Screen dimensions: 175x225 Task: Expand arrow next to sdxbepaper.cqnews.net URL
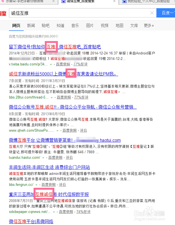tap(54, 212)
